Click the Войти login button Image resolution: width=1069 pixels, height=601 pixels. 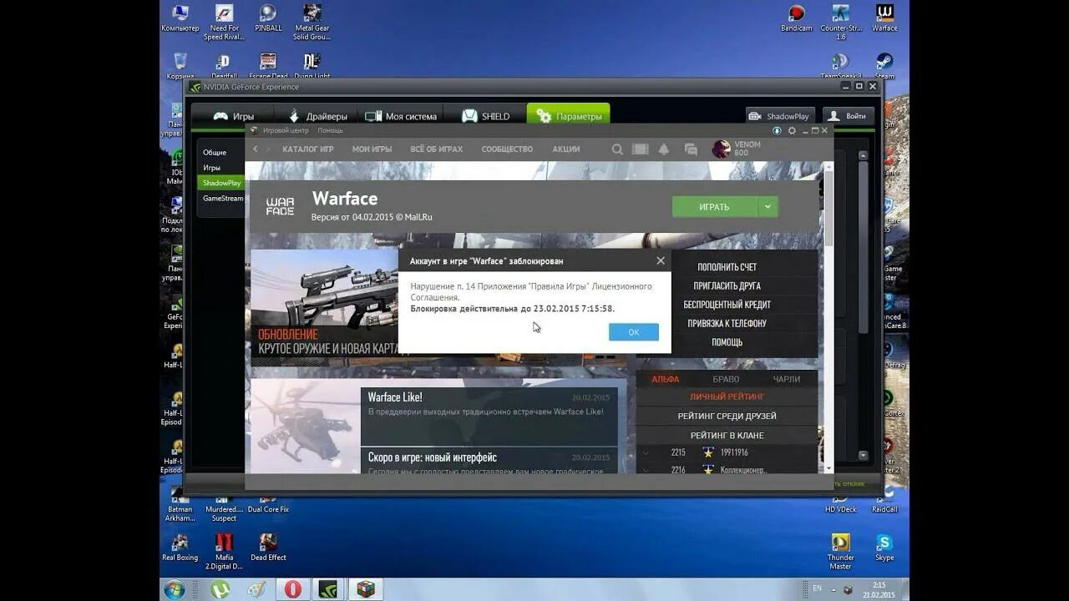tap(848, 116)
